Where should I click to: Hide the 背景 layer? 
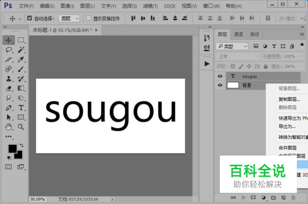pos(220,85)
